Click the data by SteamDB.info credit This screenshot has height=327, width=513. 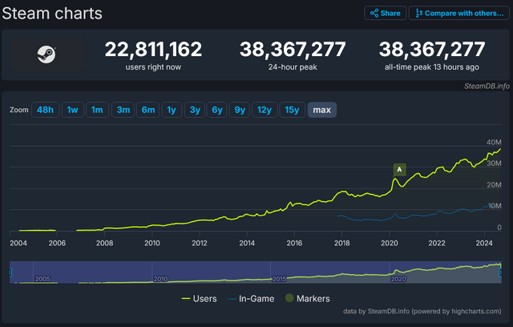coord(422,311)
